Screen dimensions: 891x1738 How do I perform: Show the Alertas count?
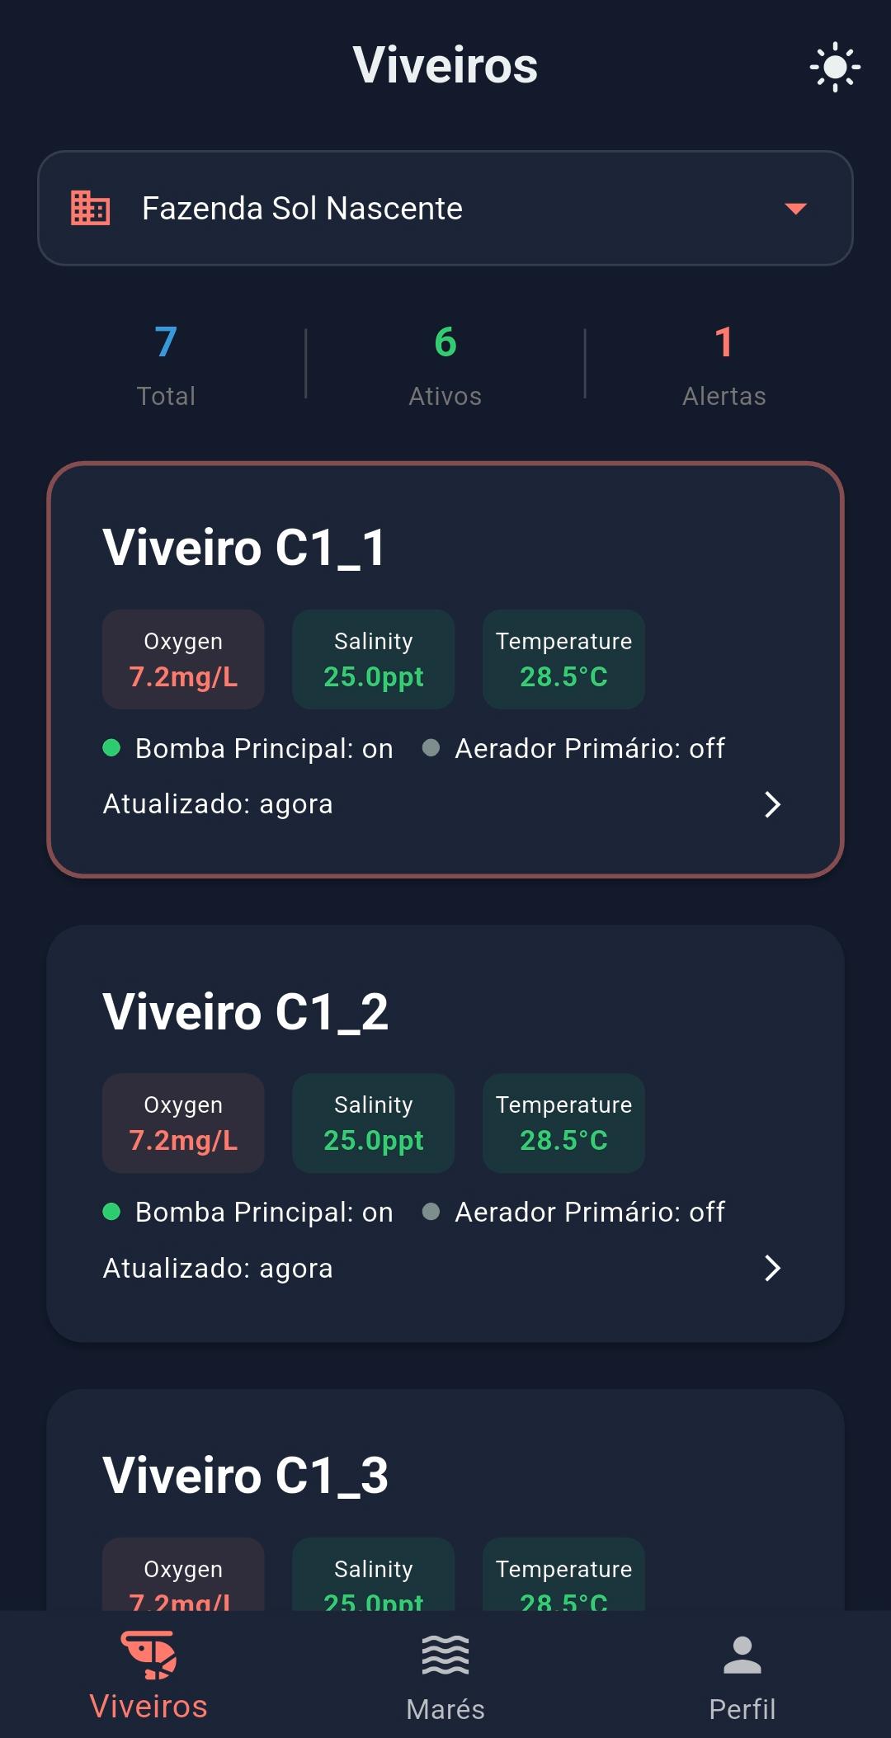point(724,363)
